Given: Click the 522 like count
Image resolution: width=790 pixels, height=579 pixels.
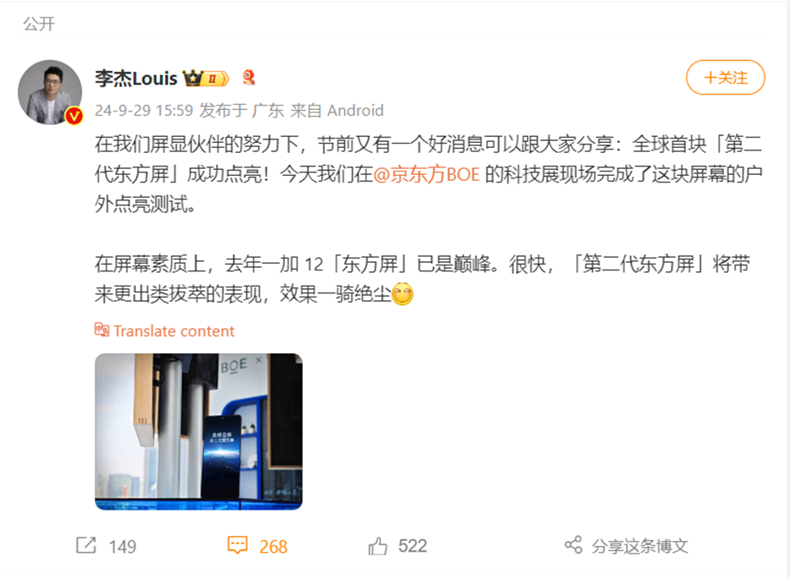Looking at the screenshot, I should click(x=413, y=546).
